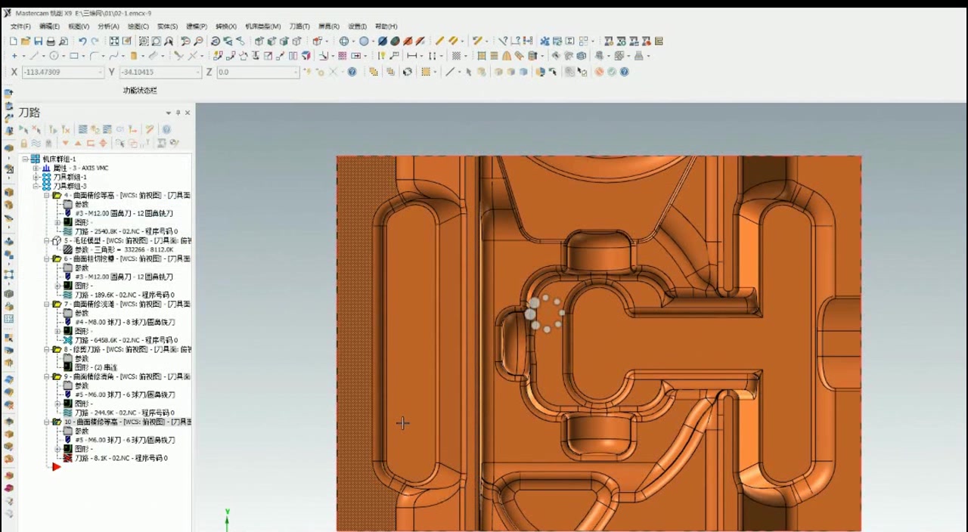Collapse the 机床群组-1 root node

point(25,159)
